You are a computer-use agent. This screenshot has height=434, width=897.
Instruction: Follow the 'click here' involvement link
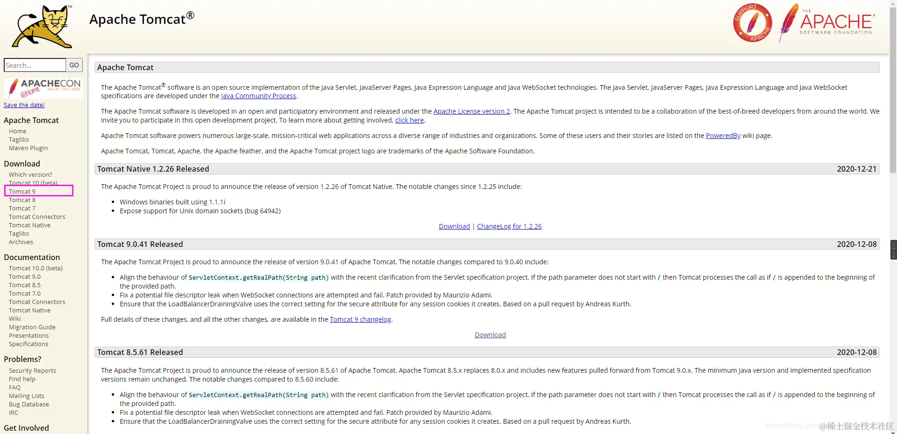(410, 120)
